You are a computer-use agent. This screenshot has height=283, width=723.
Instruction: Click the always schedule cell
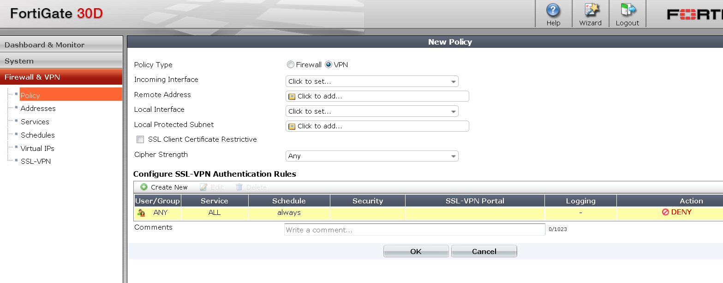[x=289, y=213]
